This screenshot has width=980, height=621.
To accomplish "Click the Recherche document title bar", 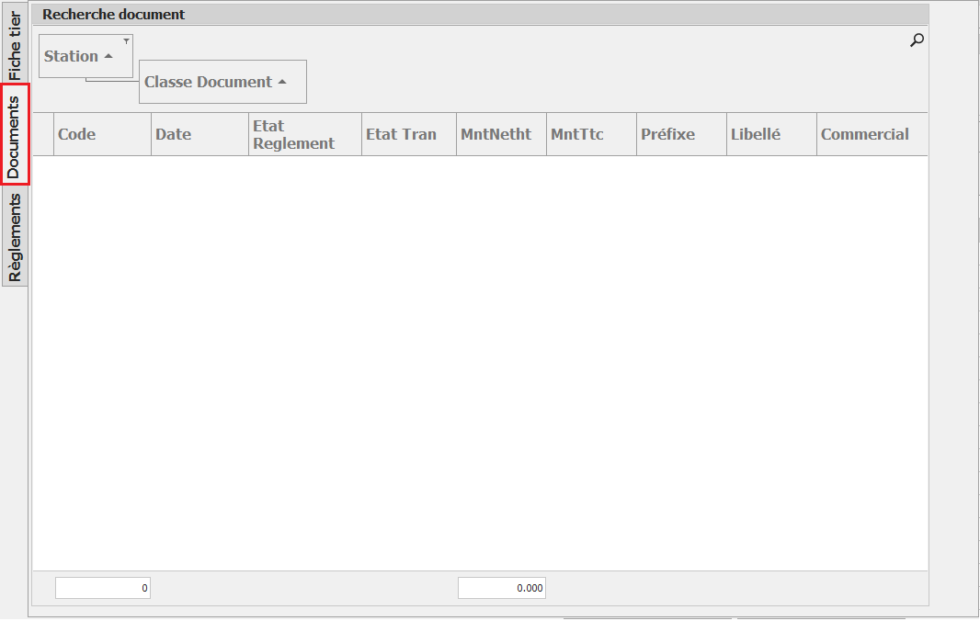I will click(480, 15).
